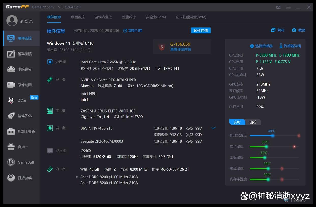Open the 打折游戏 sidebar icon
This screenshot has width=316, height=207.
tap(11, 178)
